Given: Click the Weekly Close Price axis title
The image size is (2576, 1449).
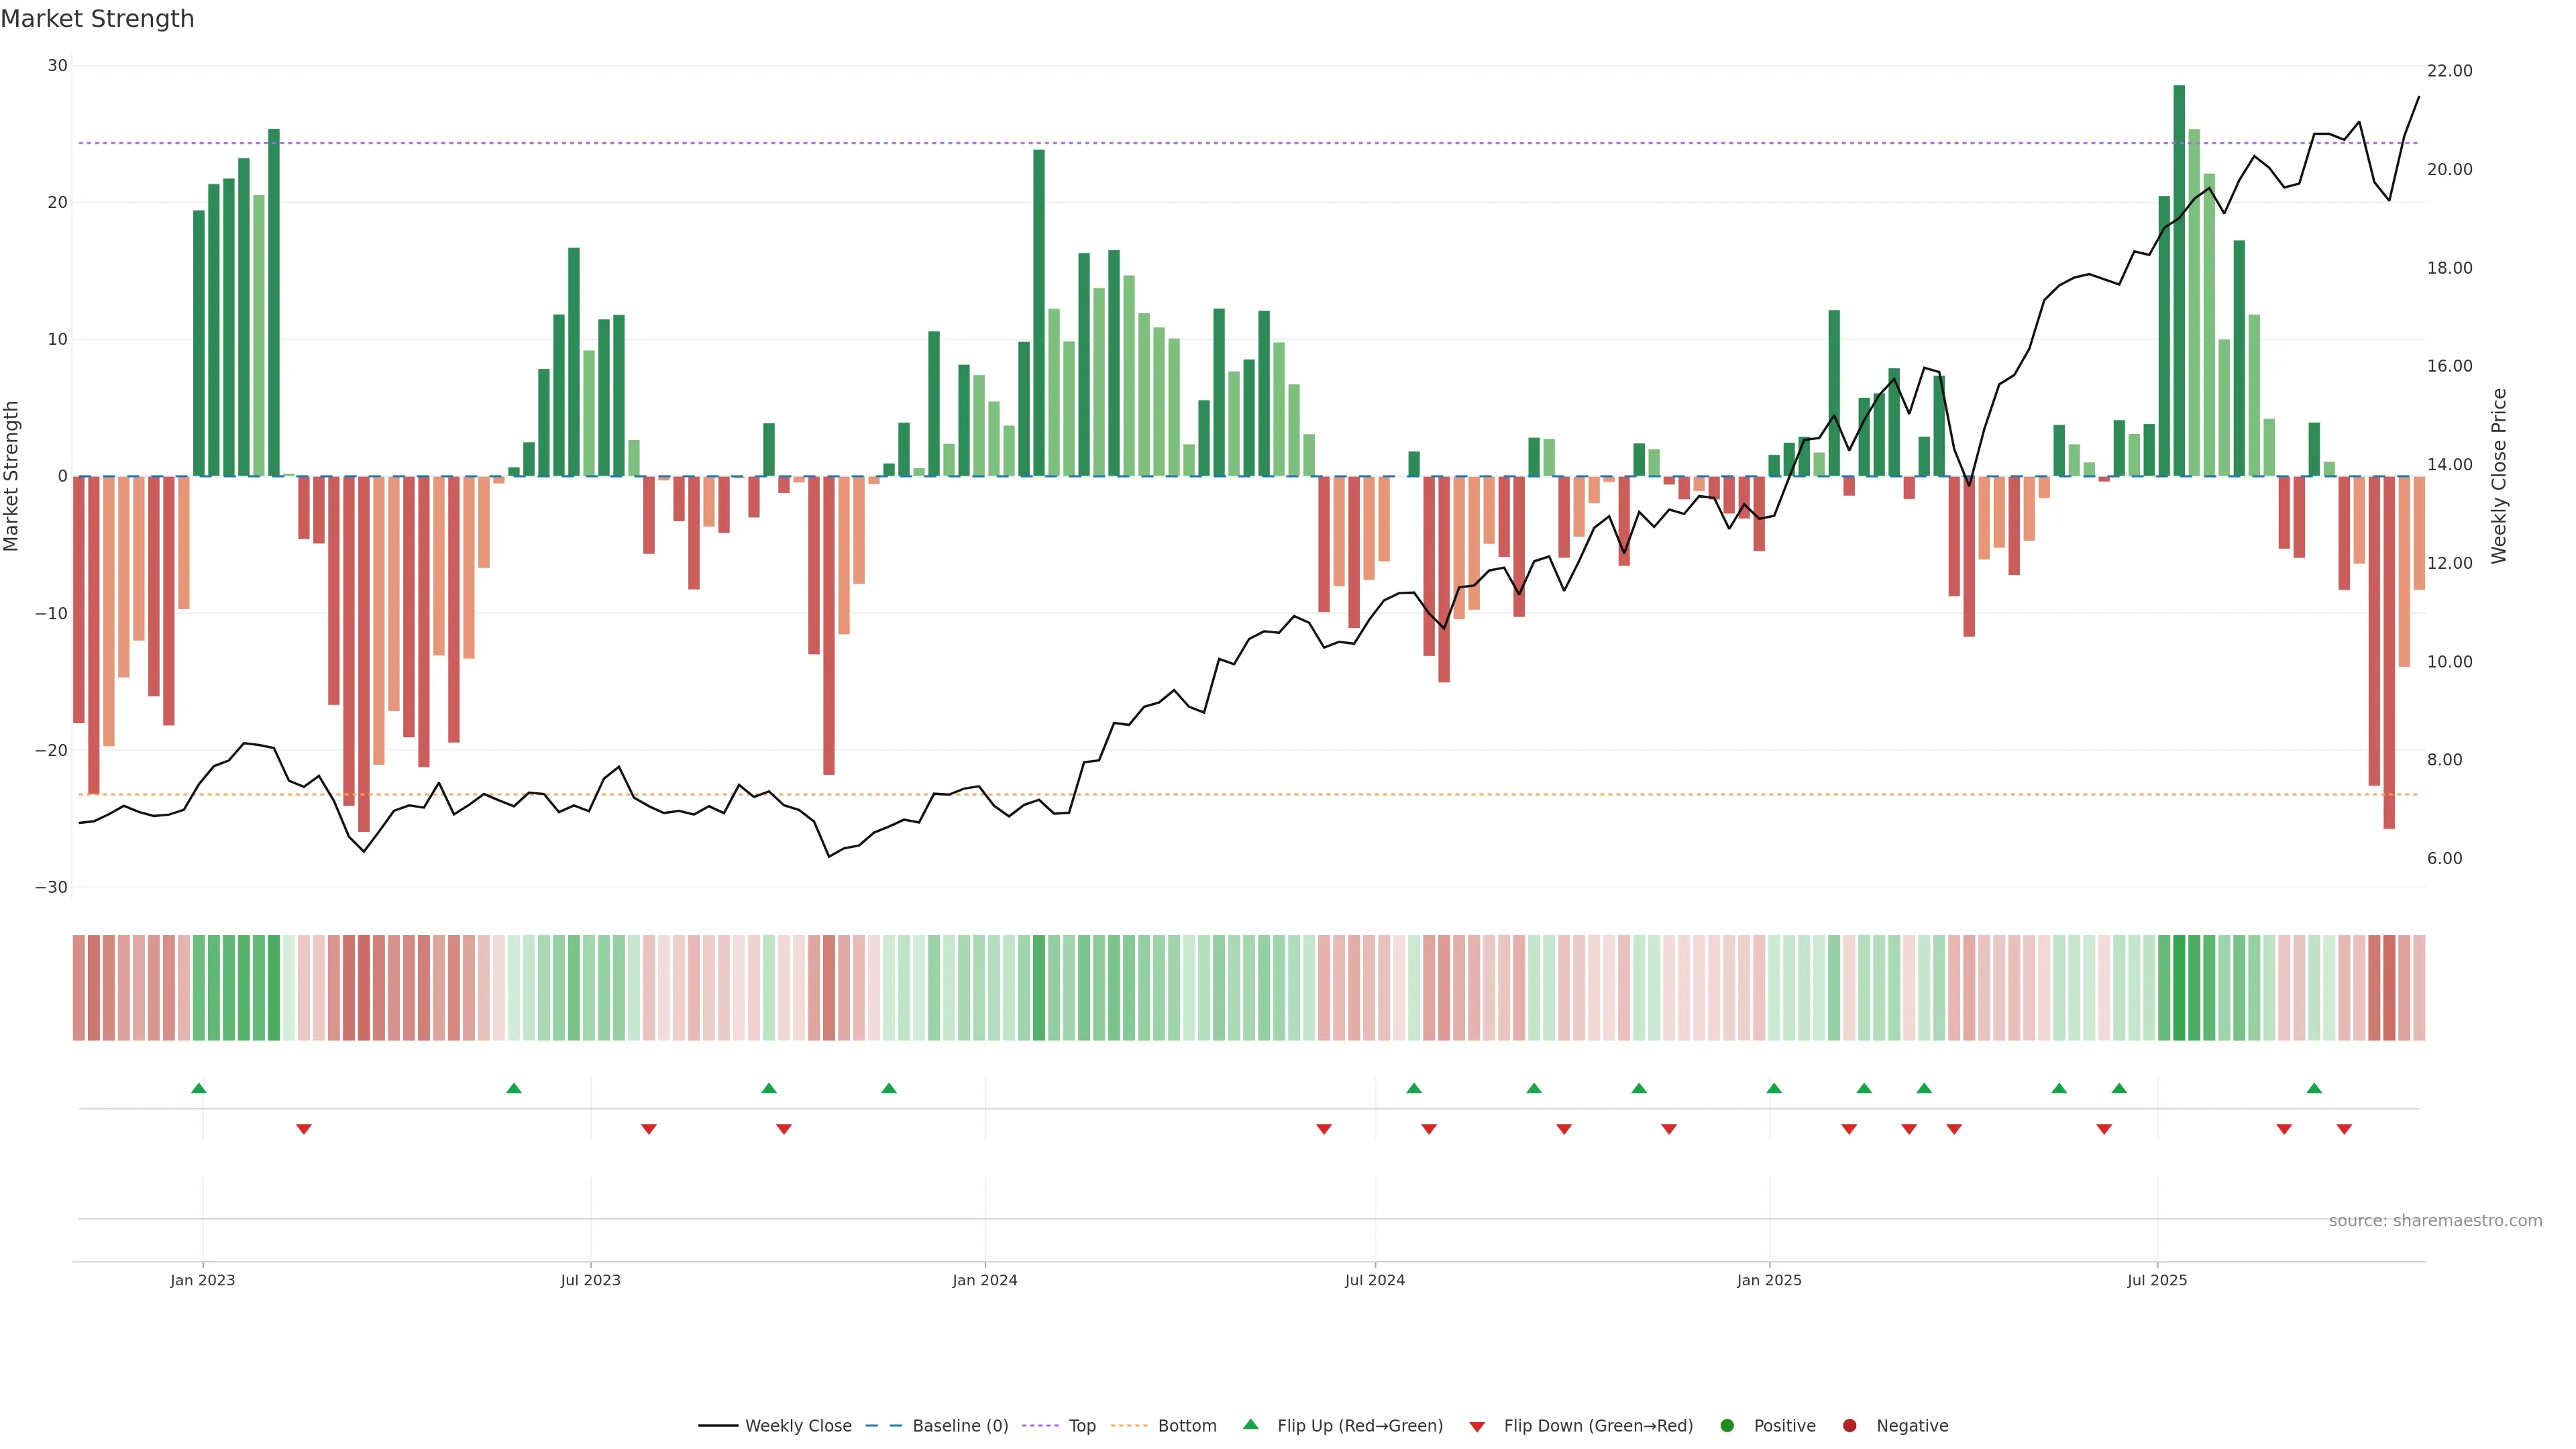Looking at the screenshot, I should click(x=2499, y=476).
